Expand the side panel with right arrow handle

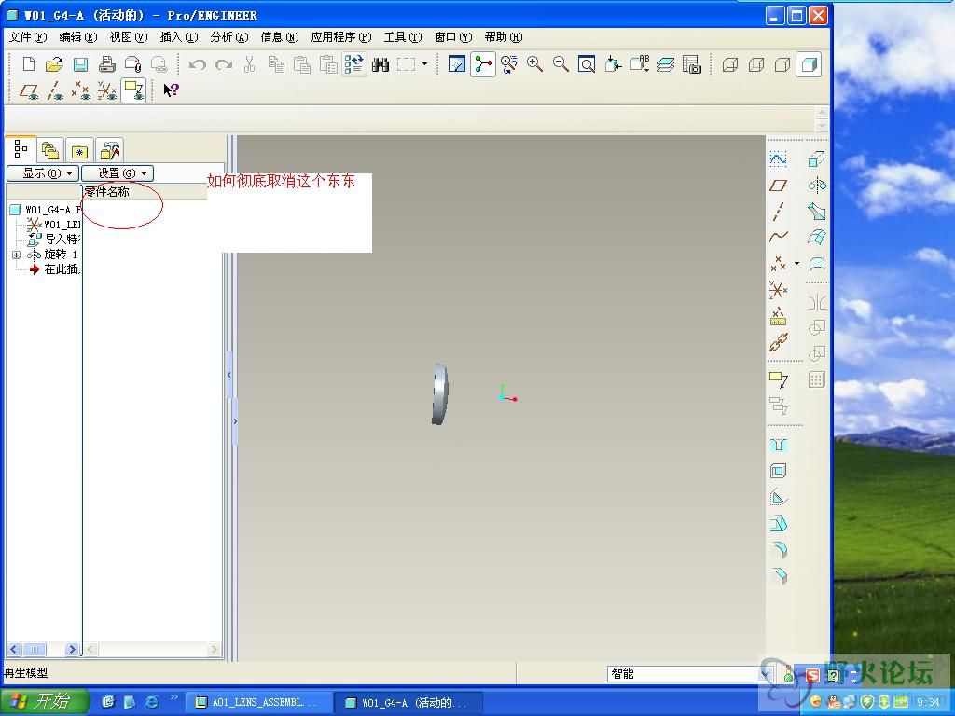pyautogui.click(x=235, y=421)
